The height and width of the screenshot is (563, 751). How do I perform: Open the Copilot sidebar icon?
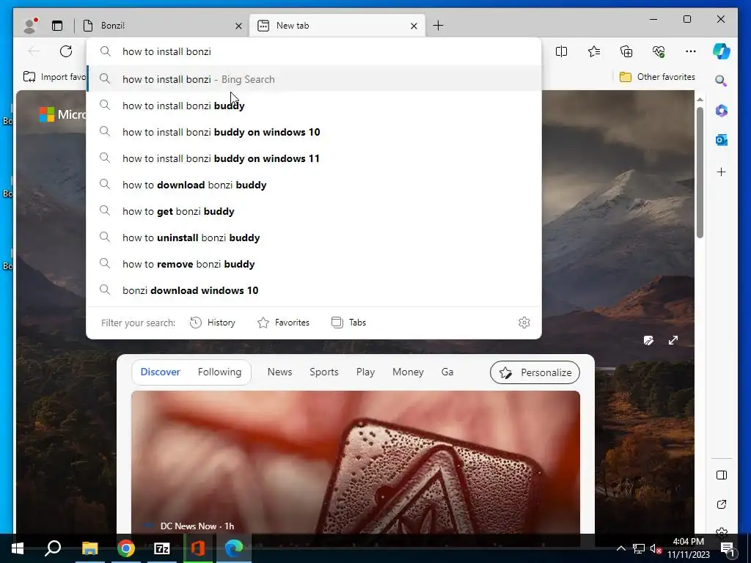coord(722,51)
